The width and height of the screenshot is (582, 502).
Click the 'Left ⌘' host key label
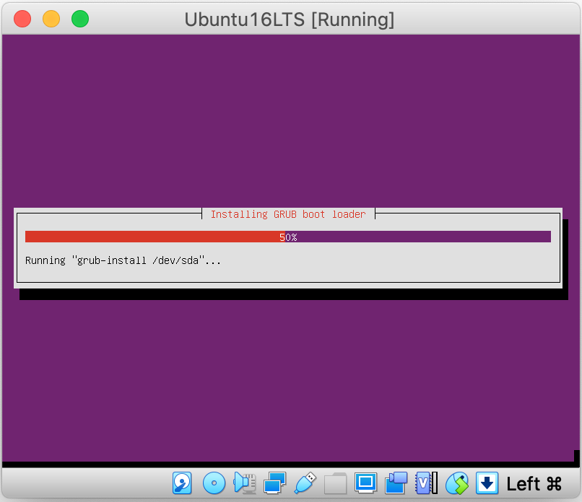pos(534,483)
